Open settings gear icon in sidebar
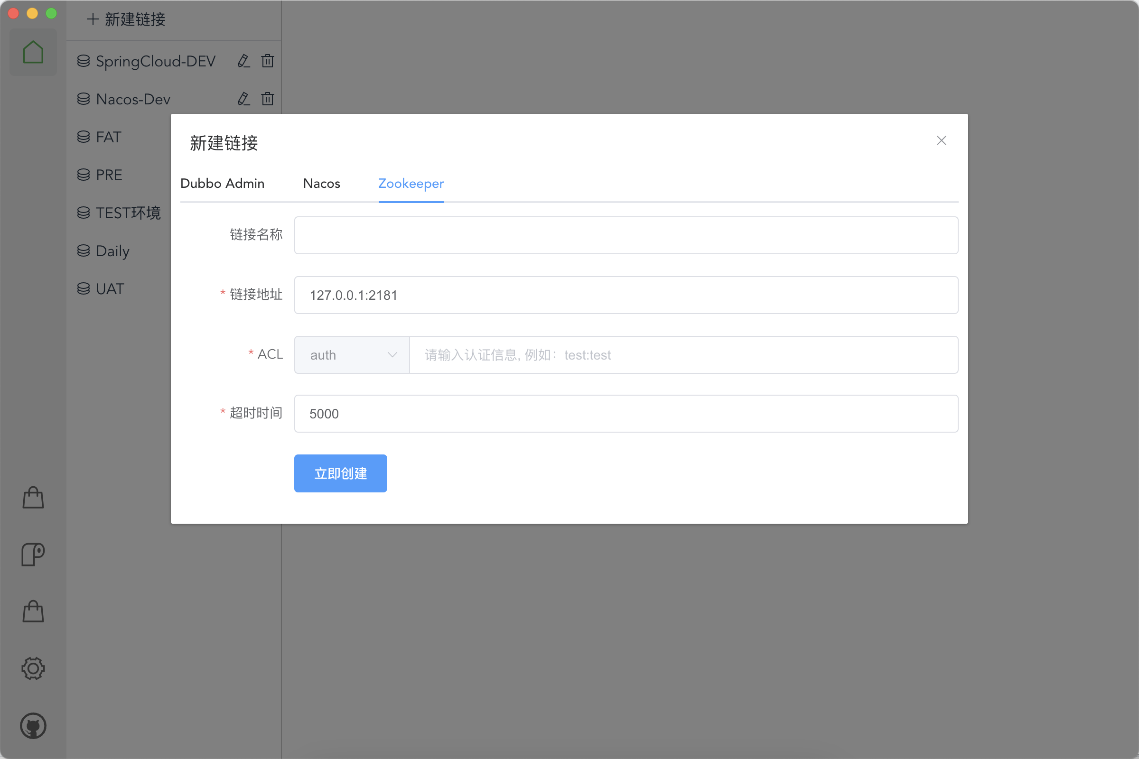Image resolution: width=1139 pixels, height=759 pixels. click(33, 668)
